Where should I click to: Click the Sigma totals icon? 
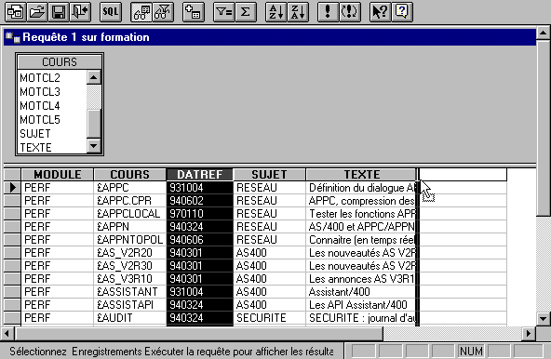(246, 11)
